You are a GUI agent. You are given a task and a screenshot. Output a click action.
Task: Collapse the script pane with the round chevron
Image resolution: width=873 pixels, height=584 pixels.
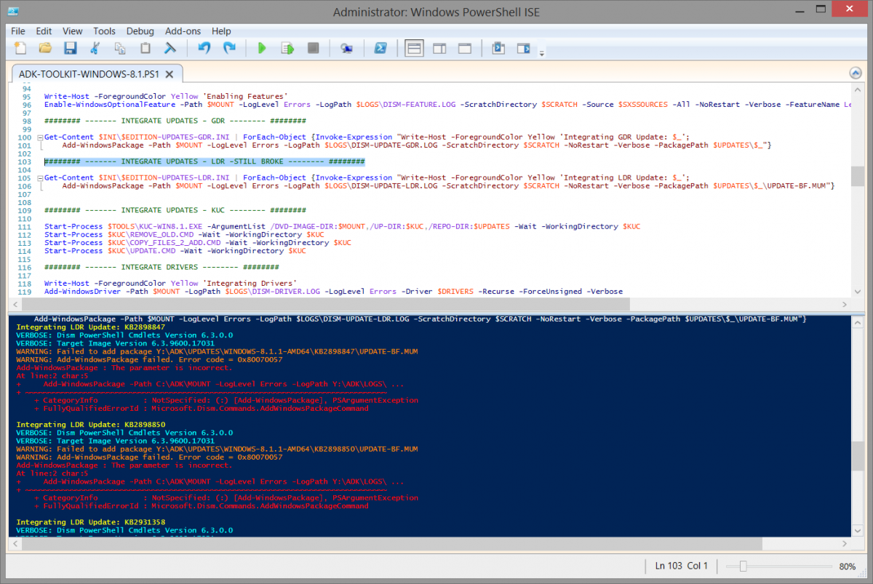pyautogui.click(x=856, y=73)
